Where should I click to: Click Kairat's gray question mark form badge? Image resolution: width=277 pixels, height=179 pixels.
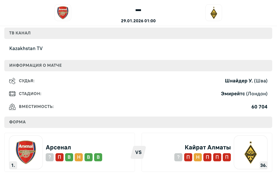[178, 157]
